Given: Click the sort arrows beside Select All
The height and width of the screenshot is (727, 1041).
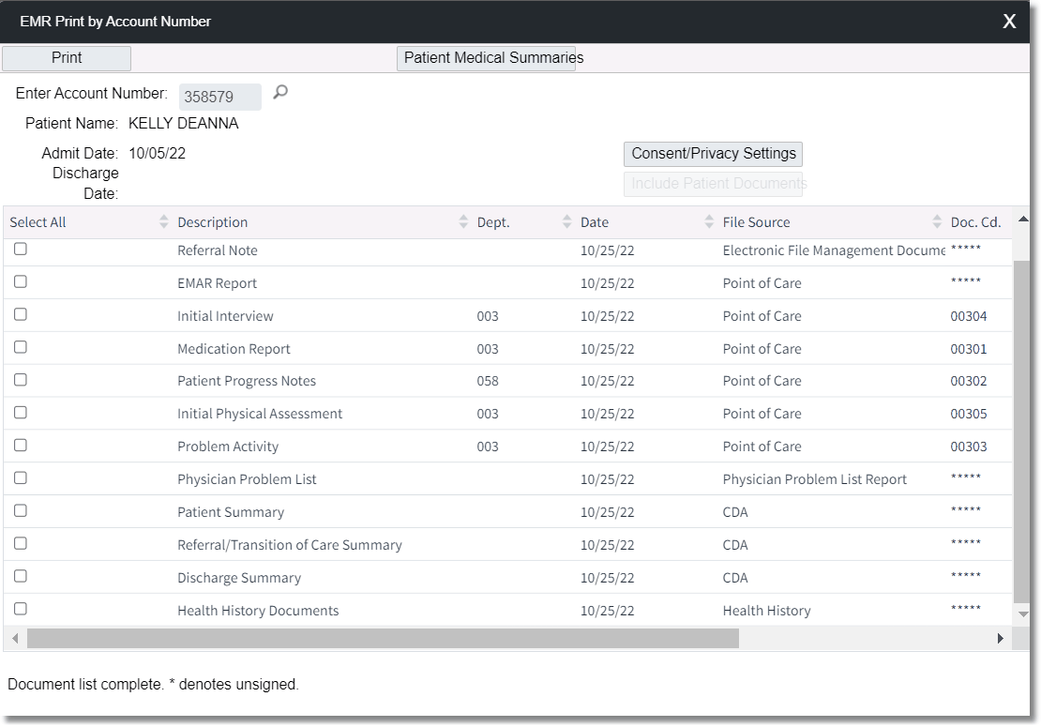Looking at the screenshot, I should [x=164, y=221].
